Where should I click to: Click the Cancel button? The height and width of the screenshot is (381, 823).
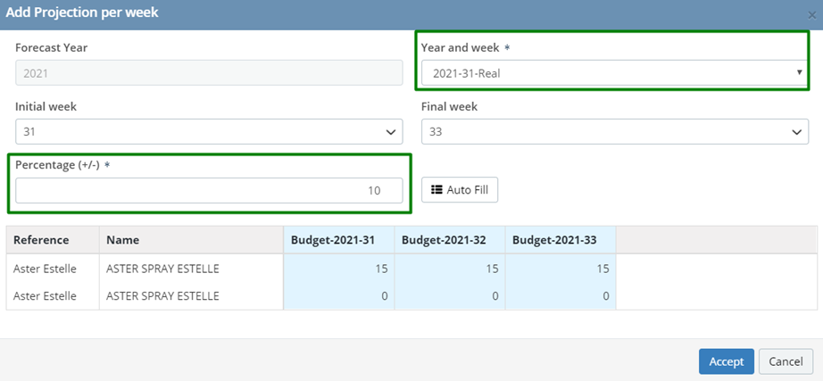[786, 361]
